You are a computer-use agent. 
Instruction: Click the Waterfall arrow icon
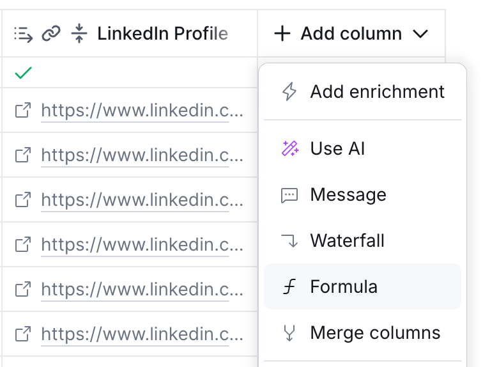[x=289, y=241]
